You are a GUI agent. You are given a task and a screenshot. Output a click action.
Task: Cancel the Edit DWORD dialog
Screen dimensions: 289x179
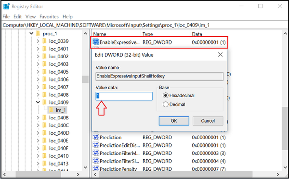tap(208, 121)
